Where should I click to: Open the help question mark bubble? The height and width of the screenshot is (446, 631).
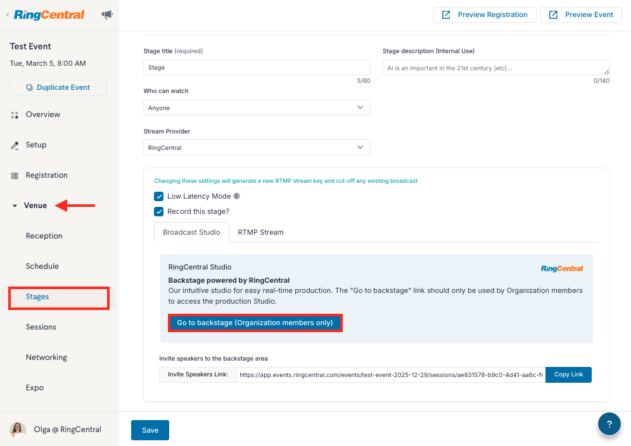609,424
